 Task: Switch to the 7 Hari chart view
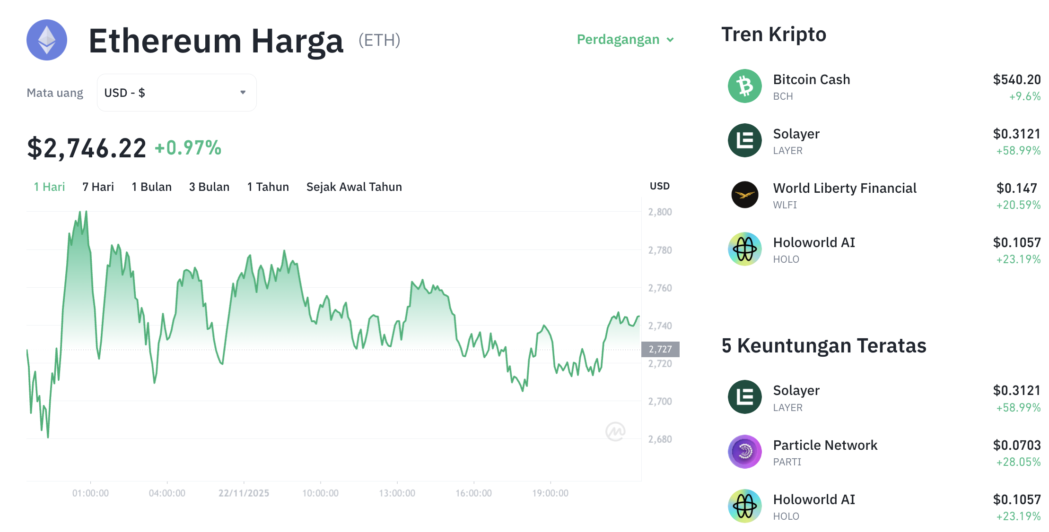[x=97, y=187]
